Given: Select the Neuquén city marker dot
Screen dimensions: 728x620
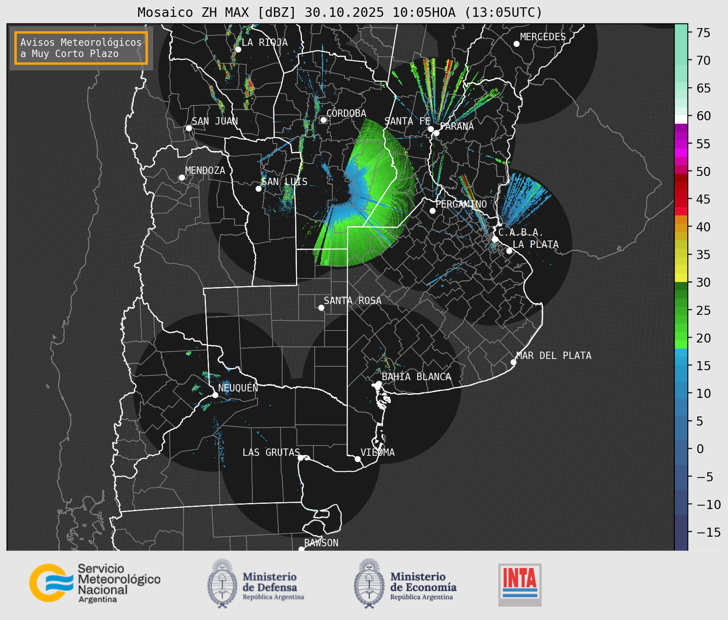Looking at the screenshot, I should (215, 395).
